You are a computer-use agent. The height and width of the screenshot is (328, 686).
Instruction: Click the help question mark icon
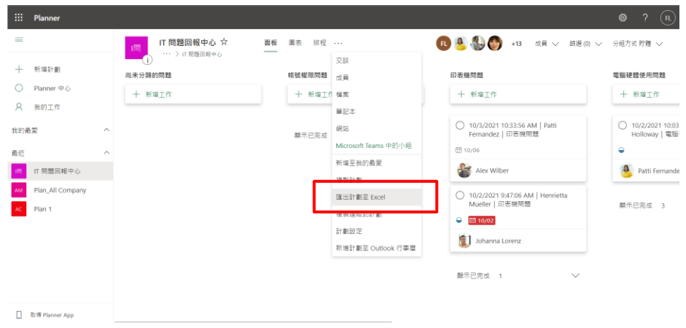click(x=645, y=17)
